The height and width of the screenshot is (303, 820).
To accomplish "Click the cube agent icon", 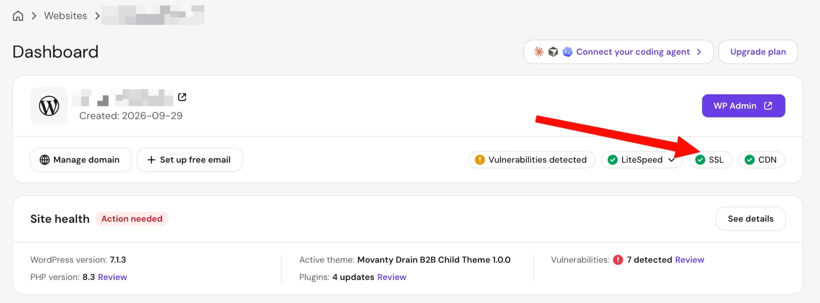I will click(553, 52).
